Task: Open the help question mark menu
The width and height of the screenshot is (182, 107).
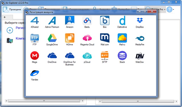Action: 169,9
